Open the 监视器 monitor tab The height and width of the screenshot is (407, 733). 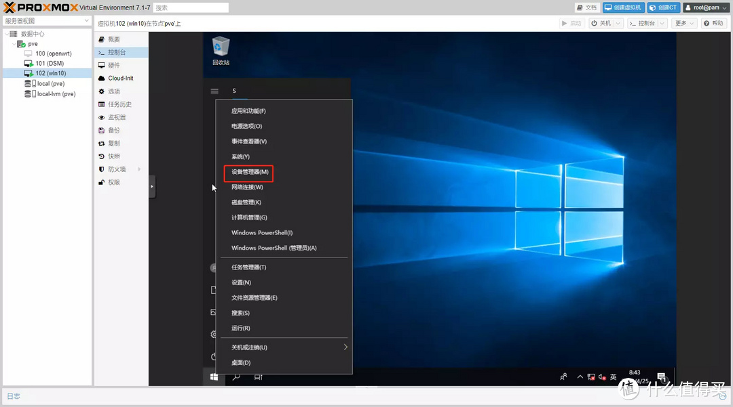(x=121, y=117)
